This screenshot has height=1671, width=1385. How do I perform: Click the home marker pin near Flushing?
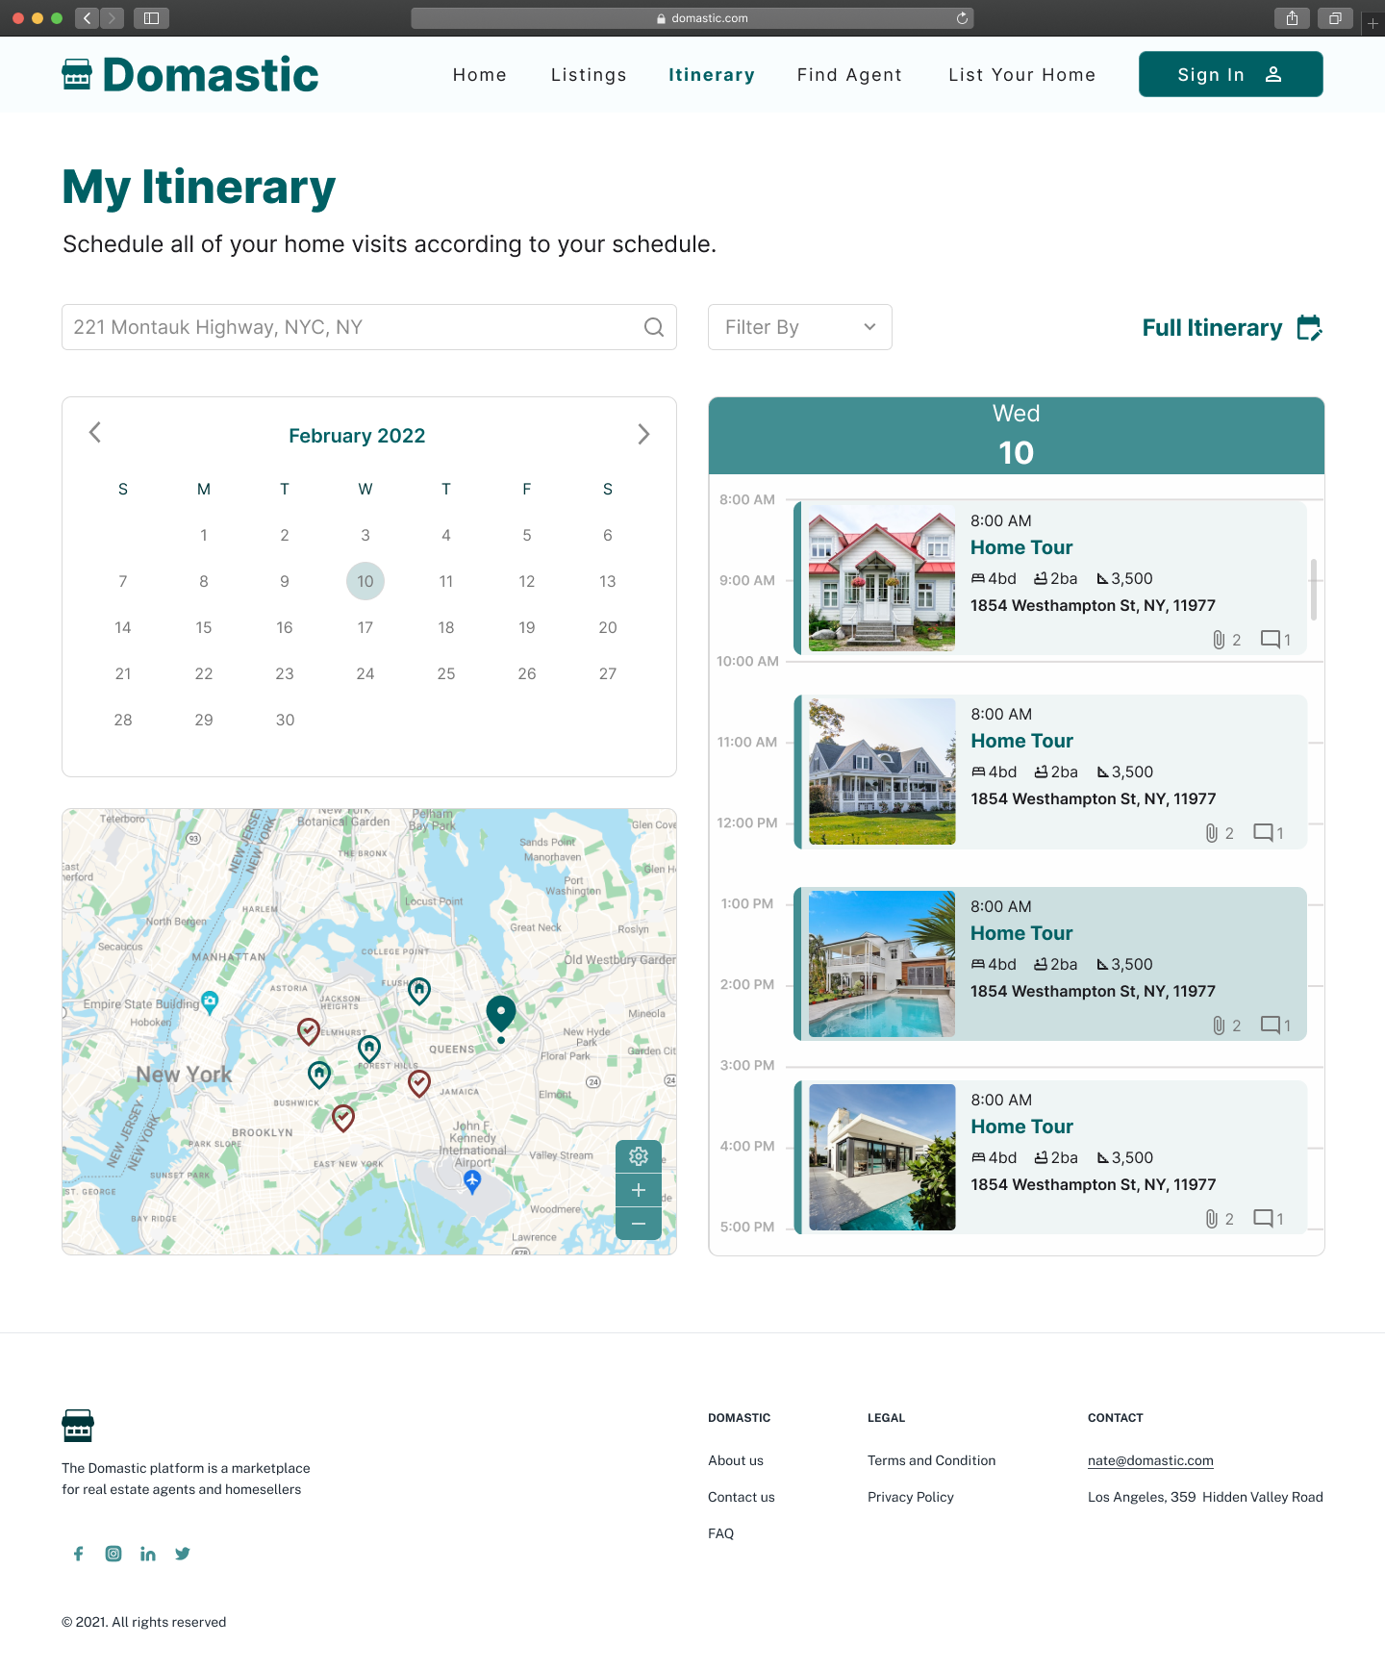click(x=419, y=991)
